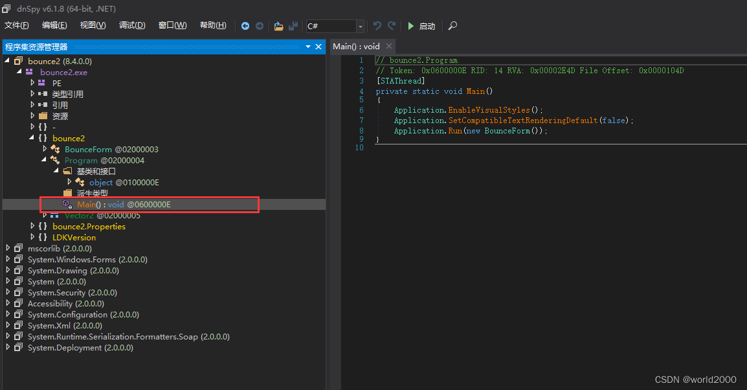Expand the System.Drawing assembly
This screenshot has height=390, width=747.
click(7, 270)
